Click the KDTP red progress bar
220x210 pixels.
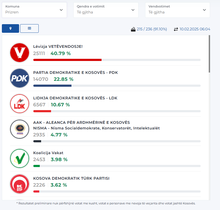point(36,191)
